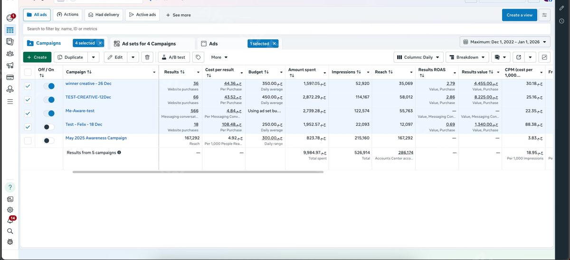Click the tag/label icon in toolbar
570x260 pixels.
pos(199,57)
